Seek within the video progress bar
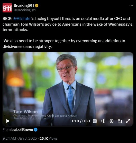This screenshot has width=136, height=143. coord(68,114)
